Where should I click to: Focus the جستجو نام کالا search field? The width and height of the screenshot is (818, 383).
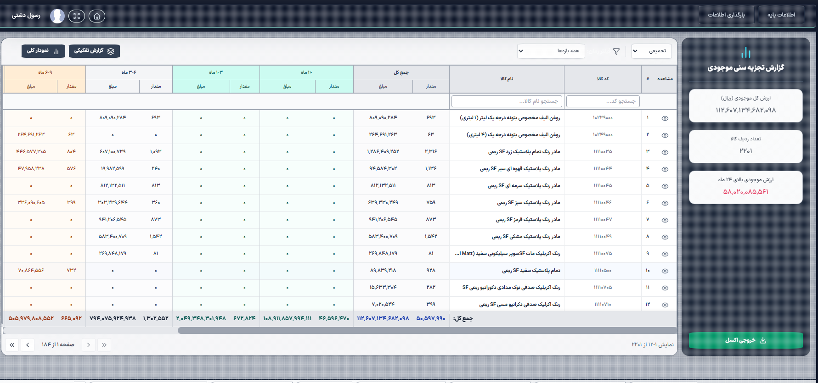click(507, 101)
